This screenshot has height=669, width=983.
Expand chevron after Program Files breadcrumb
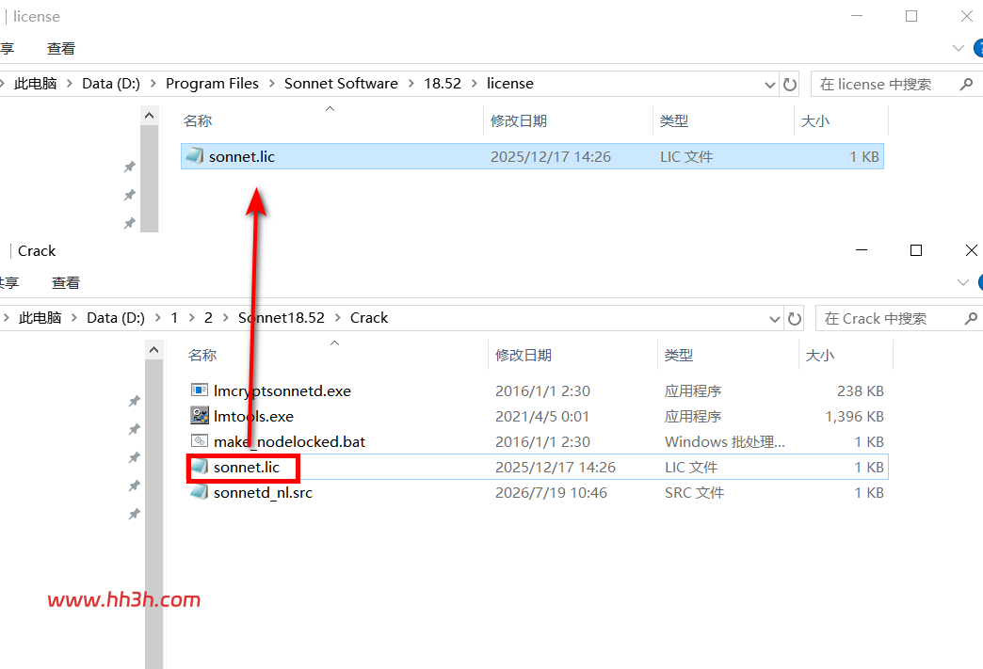pos(272,84)
